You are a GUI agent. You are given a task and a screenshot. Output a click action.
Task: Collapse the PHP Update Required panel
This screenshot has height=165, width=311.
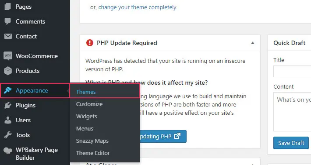[252, 43]
